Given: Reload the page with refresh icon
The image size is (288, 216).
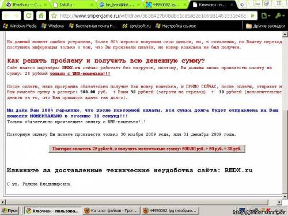Looking at the screenshot, I should tap(29, 16).
